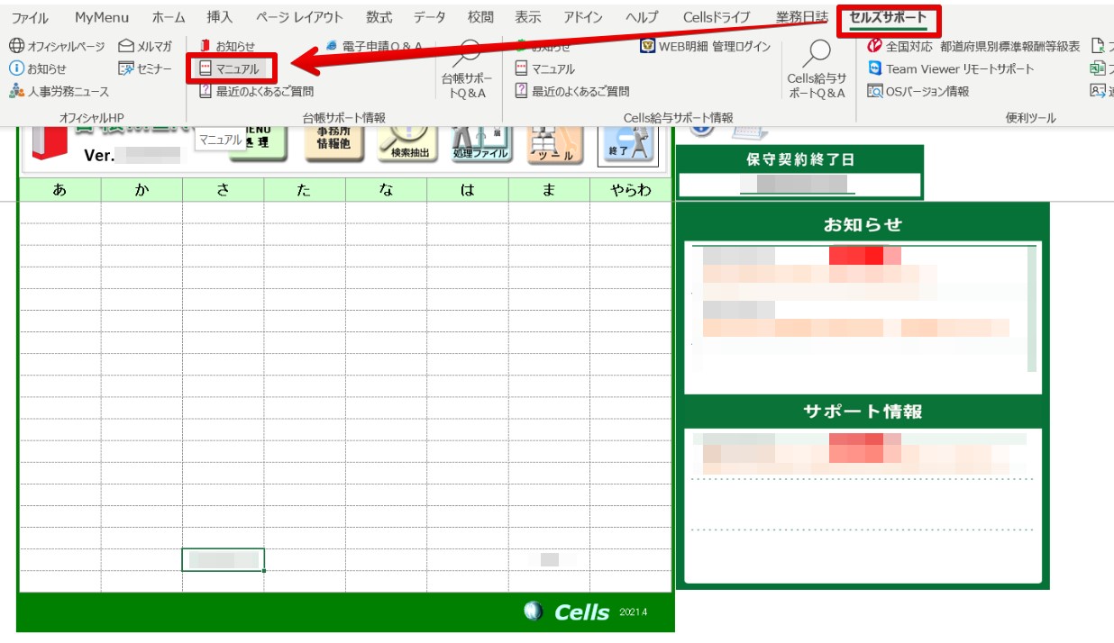Open 最近のよくあるご質問 in Cells給与サポート情報
The width and height of the screenshot is (1114, 643).
point(572,91)
